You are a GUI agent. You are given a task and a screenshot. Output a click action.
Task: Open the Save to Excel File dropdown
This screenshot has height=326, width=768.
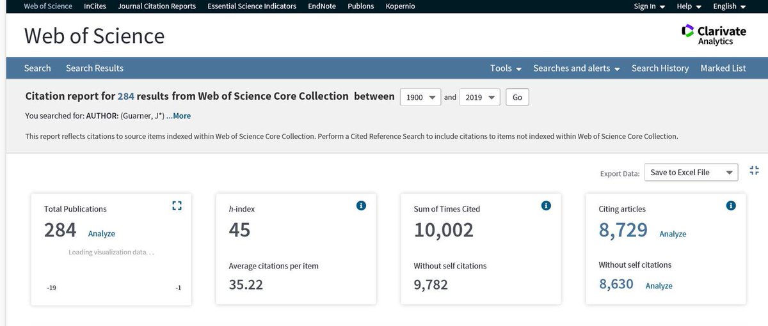coord(691,173)
